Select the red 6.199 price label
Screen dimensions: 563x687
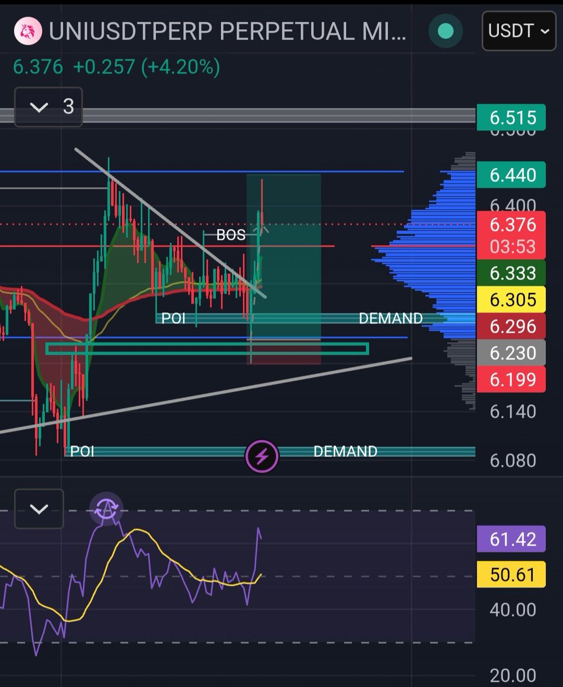point(511,379)
